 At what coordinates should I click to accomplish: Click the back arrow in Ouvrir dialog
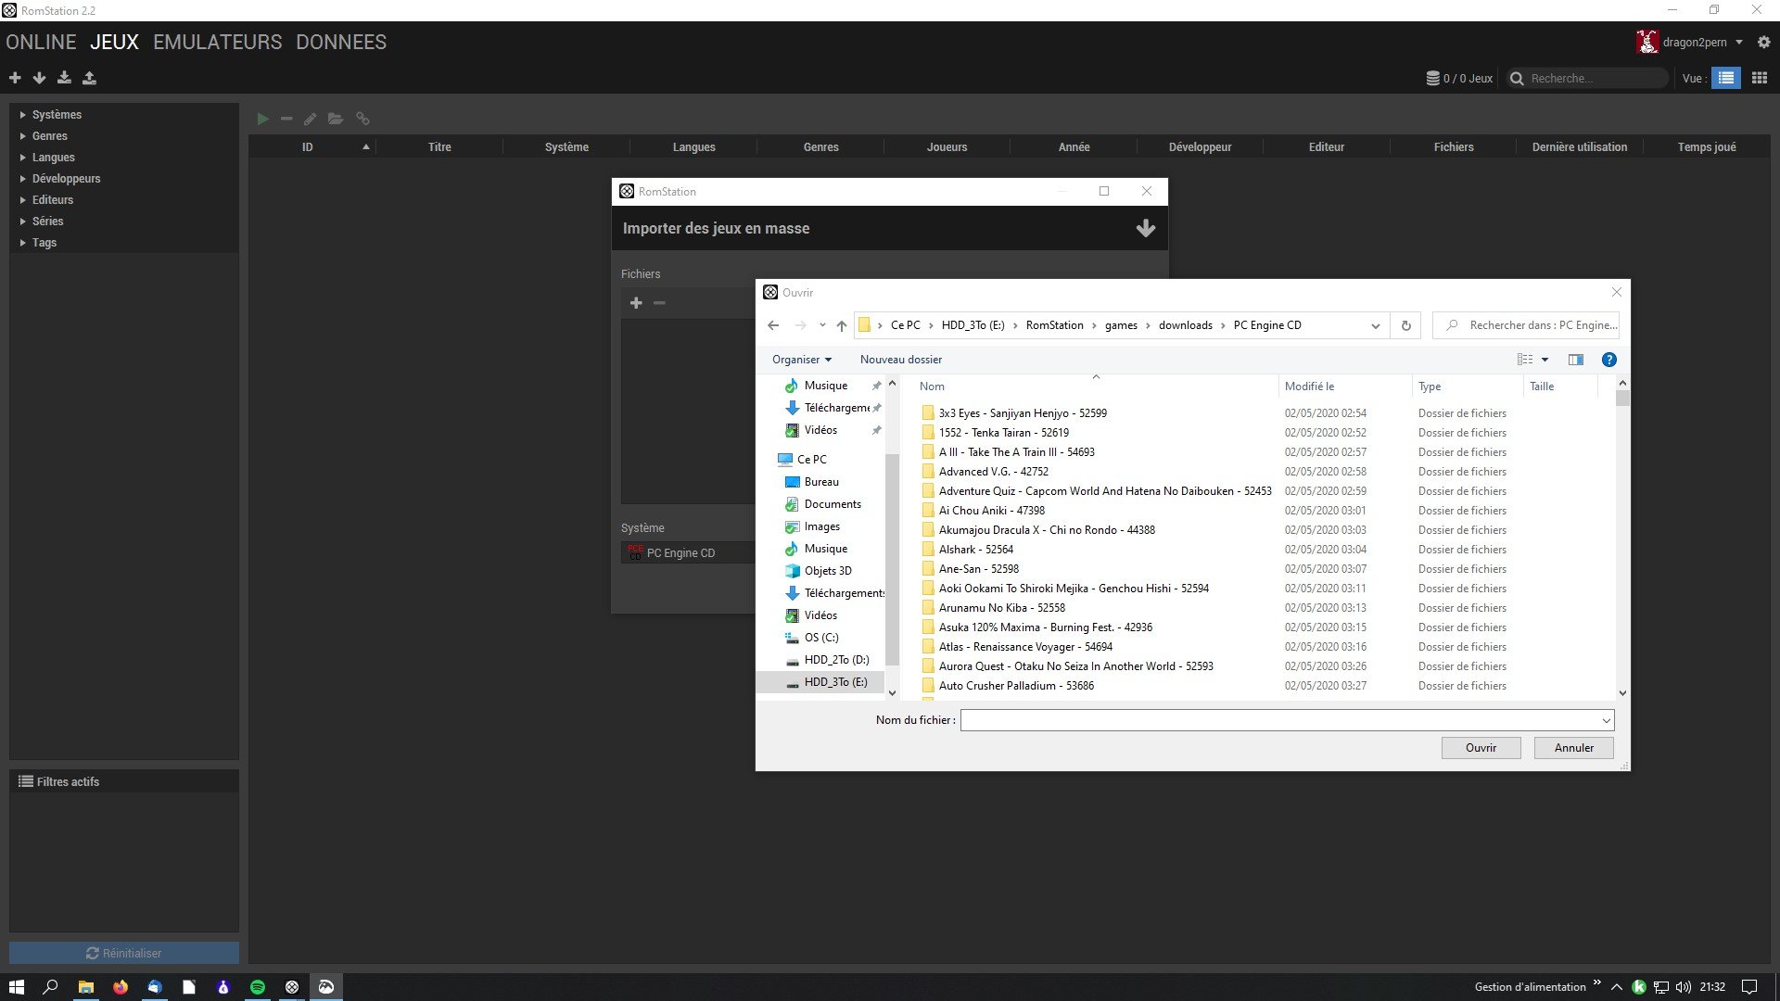tap(773, 325)
